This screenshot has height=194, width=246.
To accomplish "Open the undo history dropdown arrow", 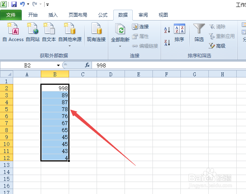I will 28,4.
